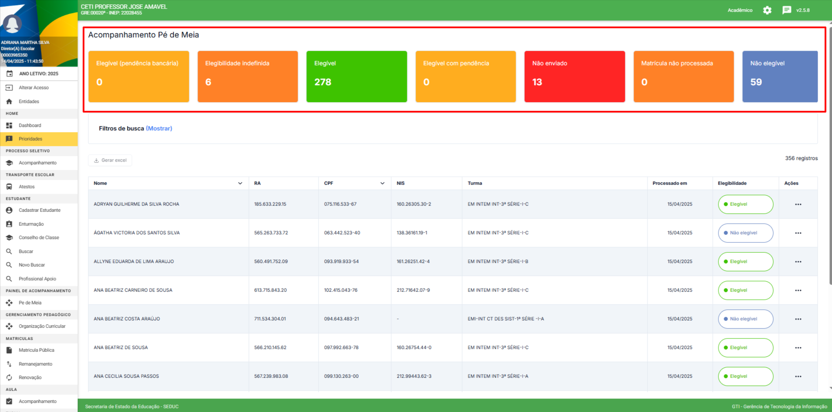Go to Pé de Meia menu item

pyautogui.click(x=30, y=302)
